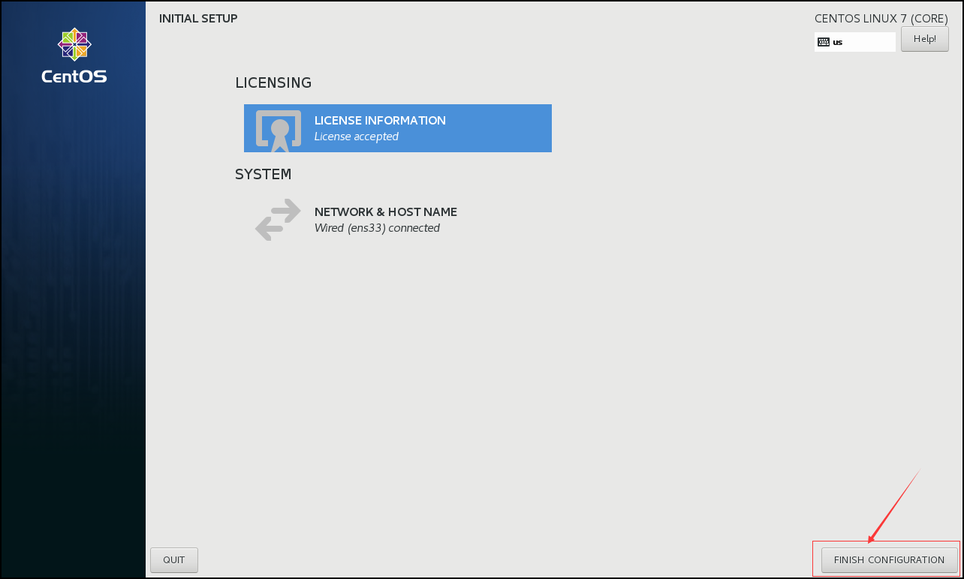
Task: Click the Network & Host Name arrows icon
Action: (x=278, y=220)
